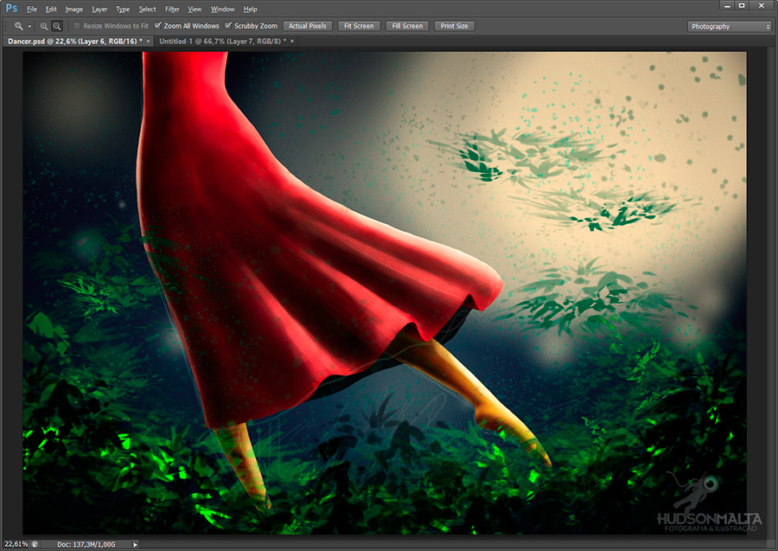This screenshot has width=778, height=551.
Task: Click the 22,61% zoom level field
Action: coord(16,545)
